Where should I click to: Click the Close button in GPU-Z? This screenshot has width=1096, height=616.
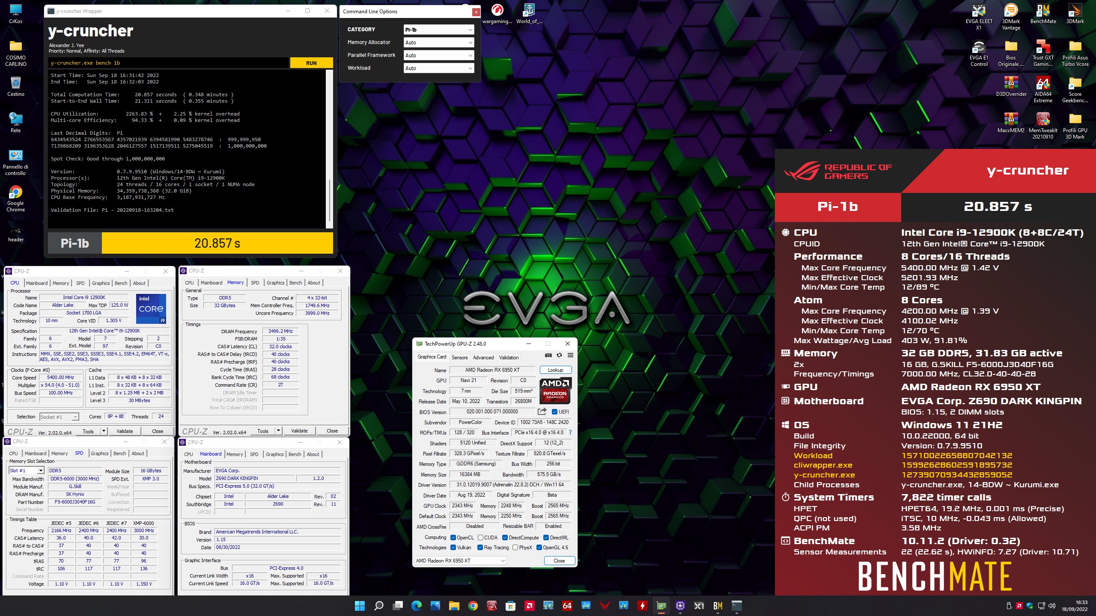(559, 561)
